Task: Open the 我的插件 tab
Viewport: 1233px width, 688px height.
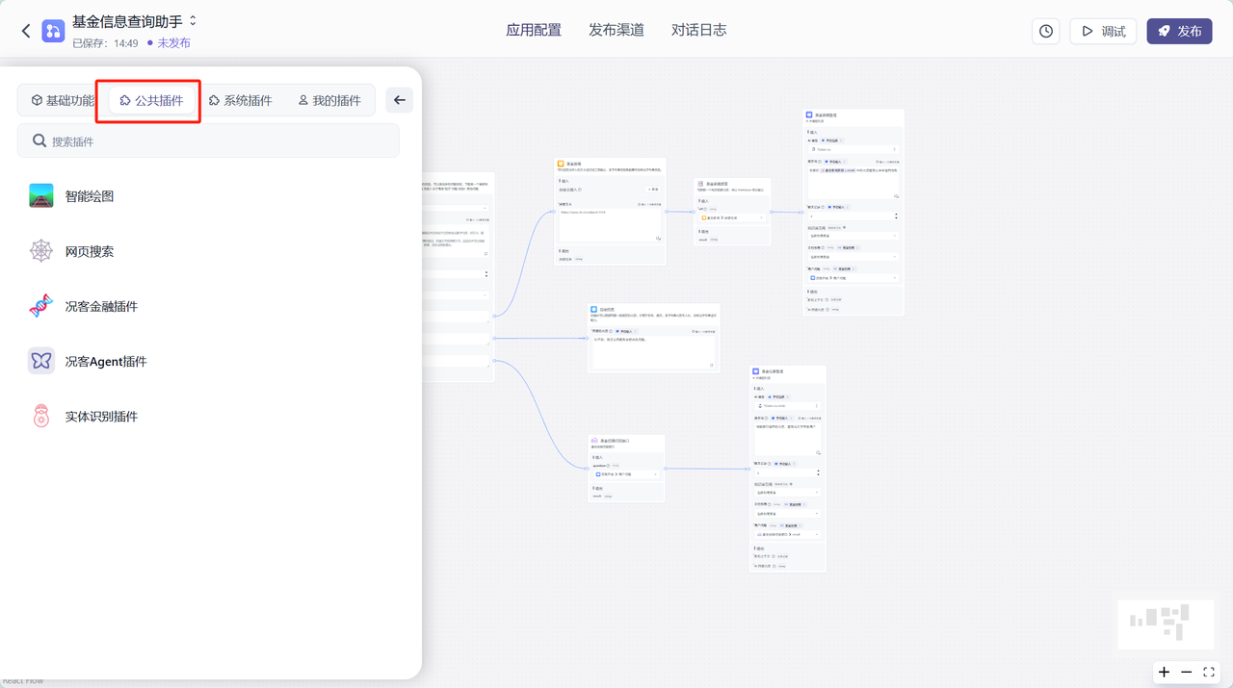Action: (x=329, y=100)
